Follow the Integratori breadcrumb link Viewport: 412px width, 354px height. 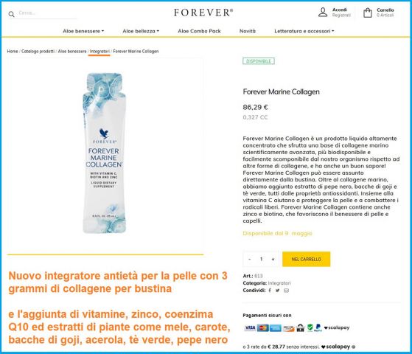tap(99, 52)
